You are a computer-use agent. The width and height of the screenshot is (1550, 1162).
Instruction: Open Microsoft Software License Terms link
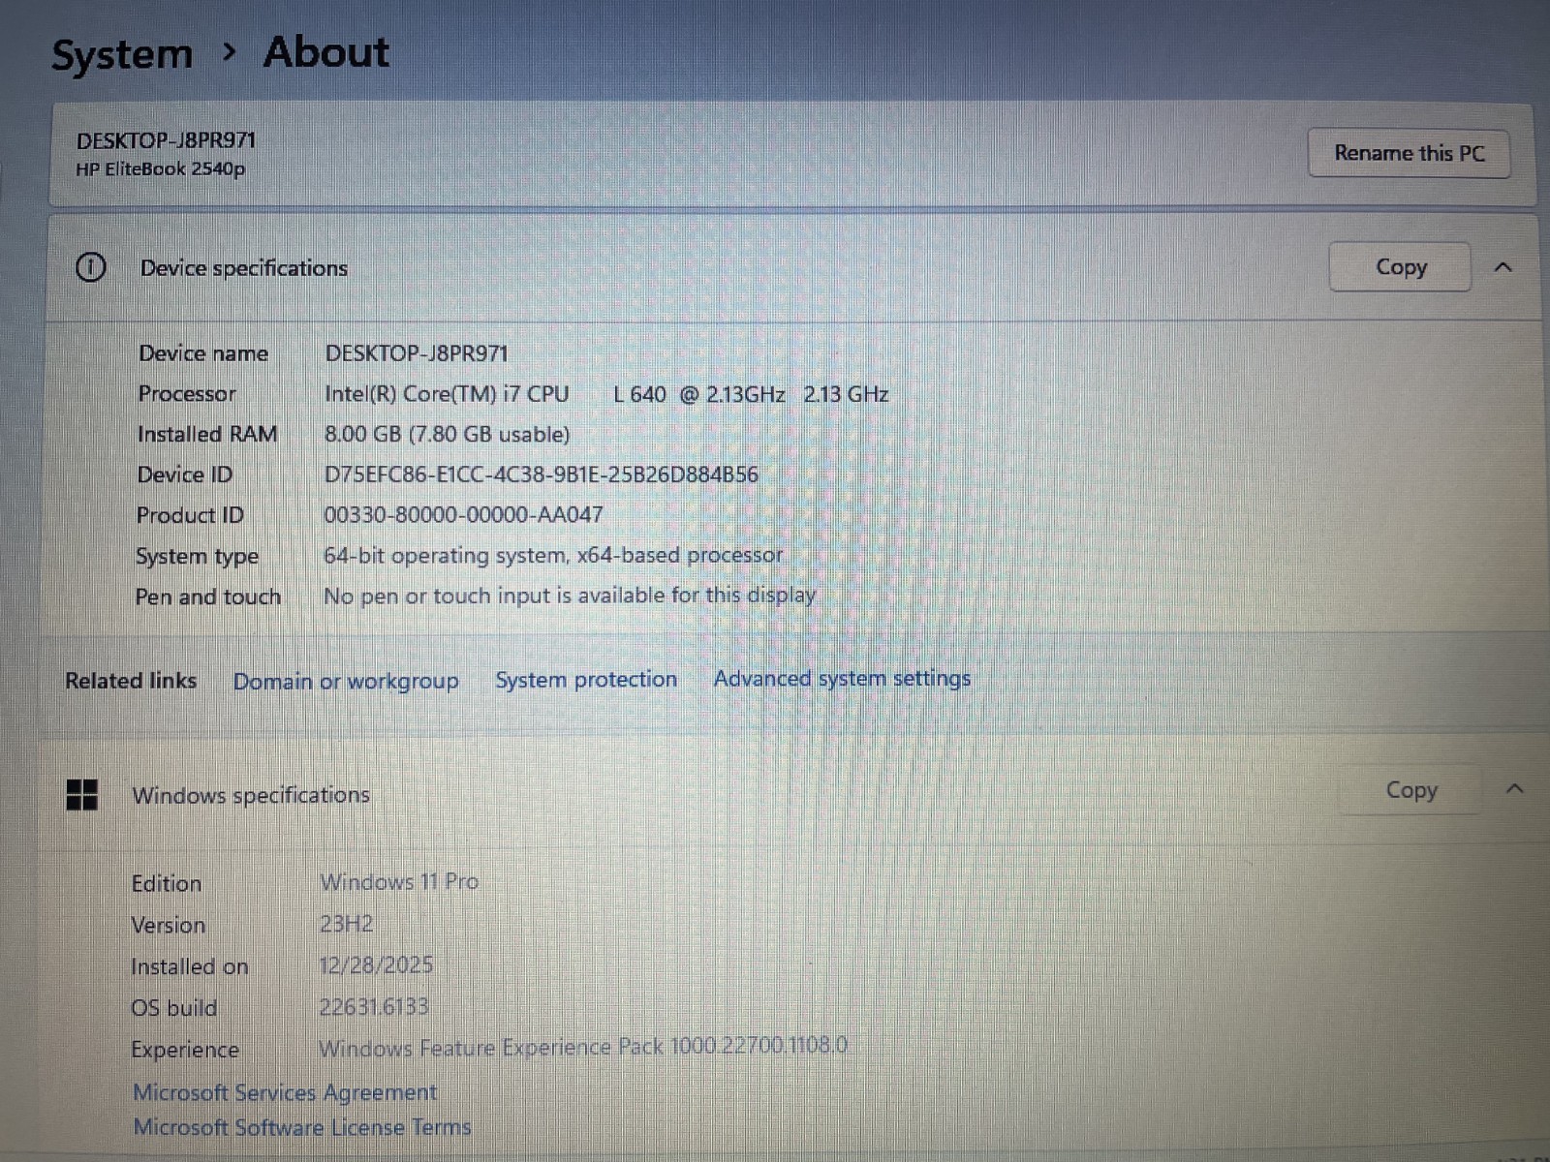(302, 1127)
